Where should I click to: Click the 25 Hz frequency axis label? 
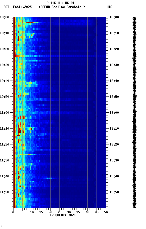tap(60, 213)
